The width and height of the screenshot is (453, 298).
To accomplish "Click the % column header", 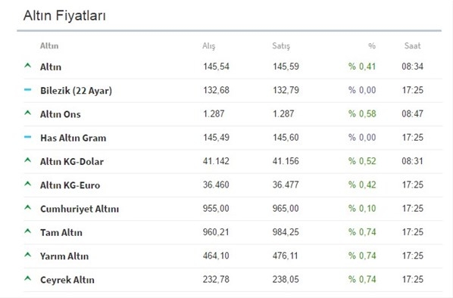I will pyautogui.click(x=372, y=46).
